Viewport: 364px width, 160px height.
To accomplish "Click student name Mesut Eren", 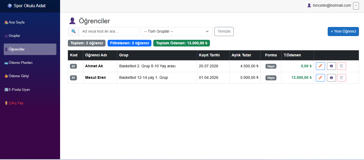I will point(96,78).
